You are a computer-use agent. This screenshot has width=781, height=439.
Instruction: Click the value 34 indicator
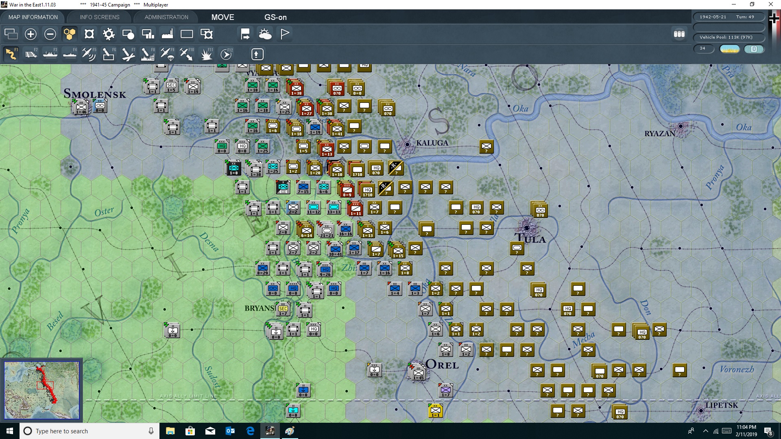tap(704, 48)
